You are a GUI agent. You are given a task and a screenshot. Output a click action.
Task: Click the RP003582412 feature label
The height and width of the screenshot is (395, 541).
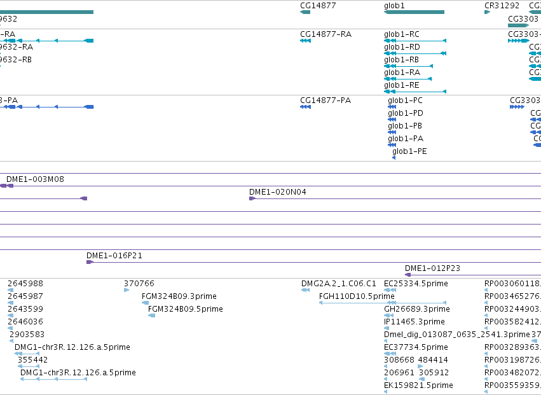click(512, 322)
